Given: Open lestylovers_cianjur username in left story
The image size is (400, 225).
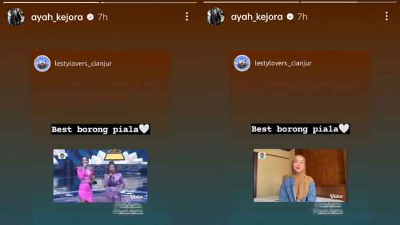Looking at the screenshot, I should pyautogui.click(x=83, y=64).
